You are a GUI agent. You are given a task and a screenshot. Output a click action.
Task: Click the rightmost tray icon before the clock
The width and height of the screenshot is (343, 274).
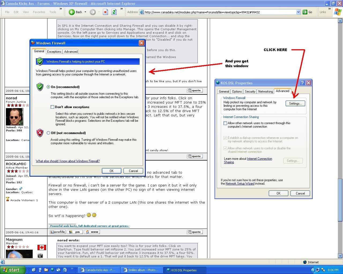323,270
